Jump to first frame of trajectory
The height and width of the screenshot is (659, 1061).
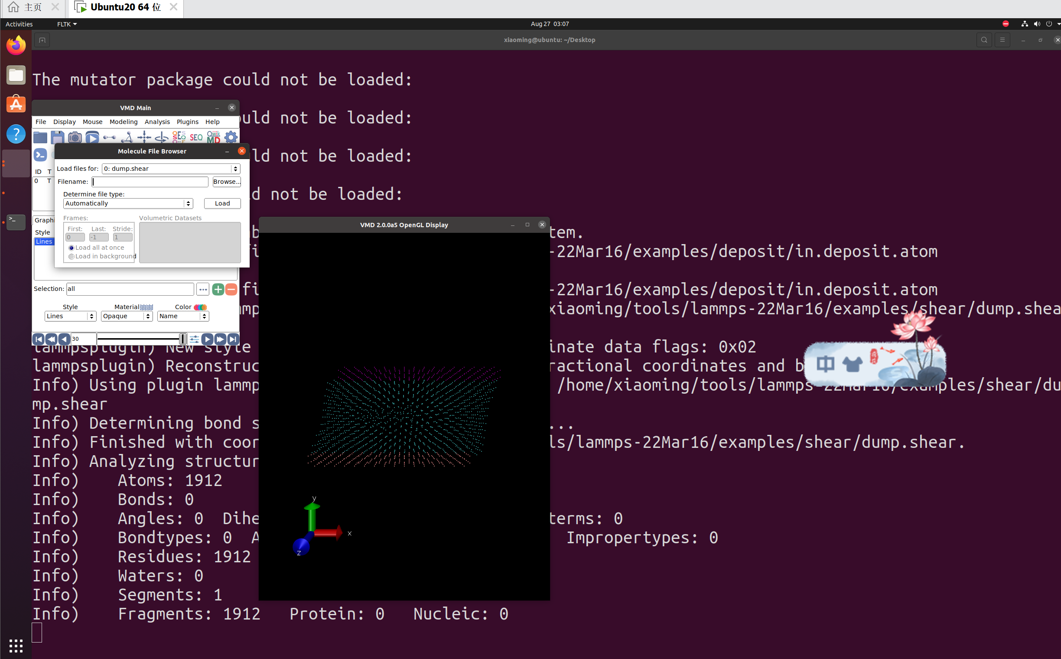pyautogui.click(x=39, y=339)
